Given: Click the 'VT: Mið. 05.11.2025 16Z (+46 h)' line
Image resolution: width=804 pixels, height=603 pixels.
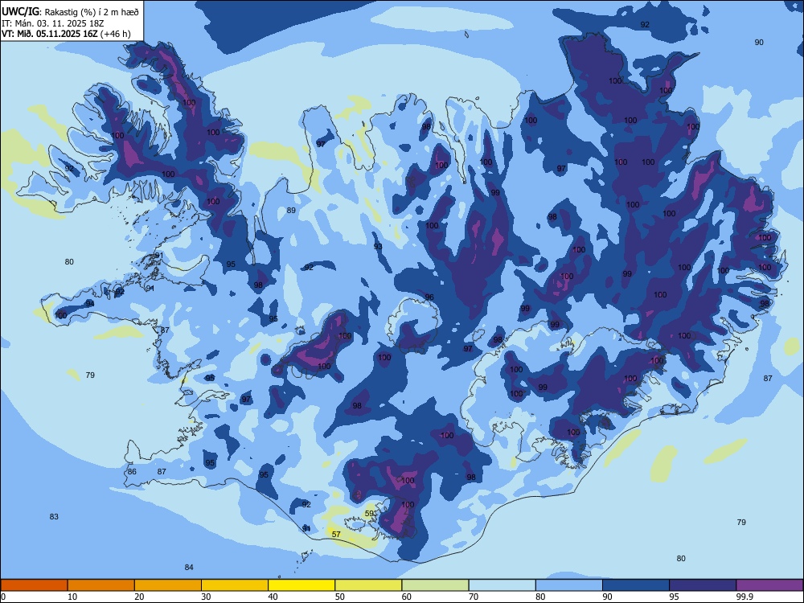Looking at the screenshot, I should point(66,34).
